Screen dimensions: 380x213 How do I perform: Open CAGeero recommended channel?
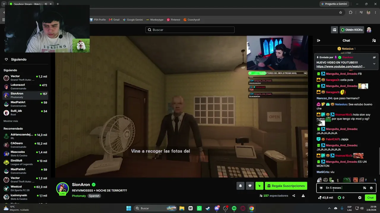(25, 145)
